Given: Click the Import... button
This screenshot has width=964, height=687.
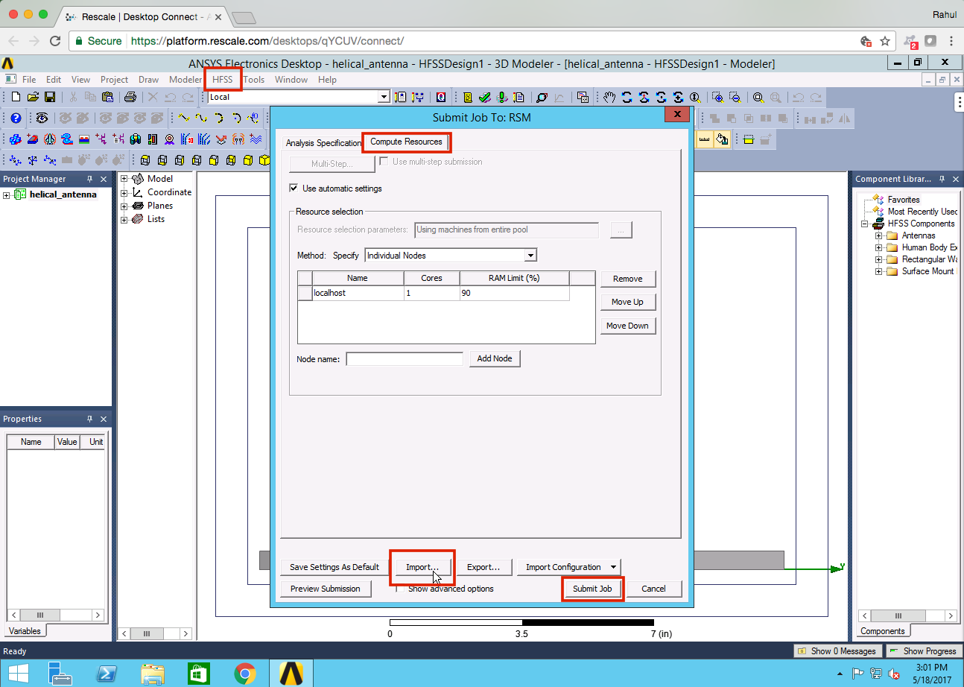Looking at the screenshot, I should tap(422, 567).
